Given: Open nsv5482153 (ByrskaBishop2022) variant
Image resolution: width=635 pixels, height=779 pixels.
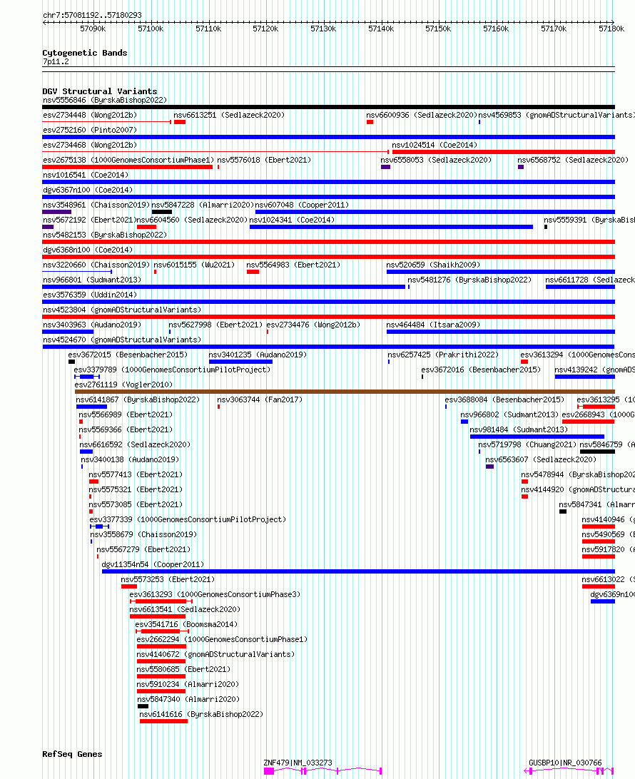Looking at the screenshot, I should 105,235.
